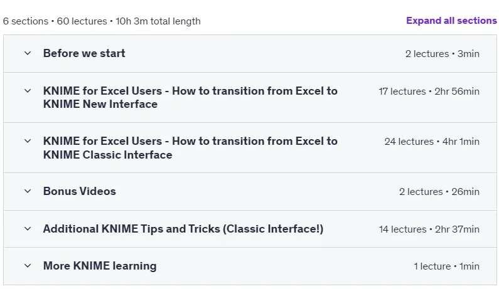Screen dimensions: 499x289
Task: Click the 17 lectures • 2hr 56min label
Action: (429, 92)
